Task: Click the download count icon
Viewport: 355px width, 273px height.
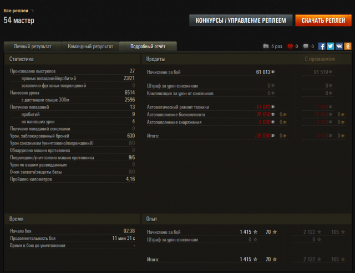Action: [x=266, y=47]
